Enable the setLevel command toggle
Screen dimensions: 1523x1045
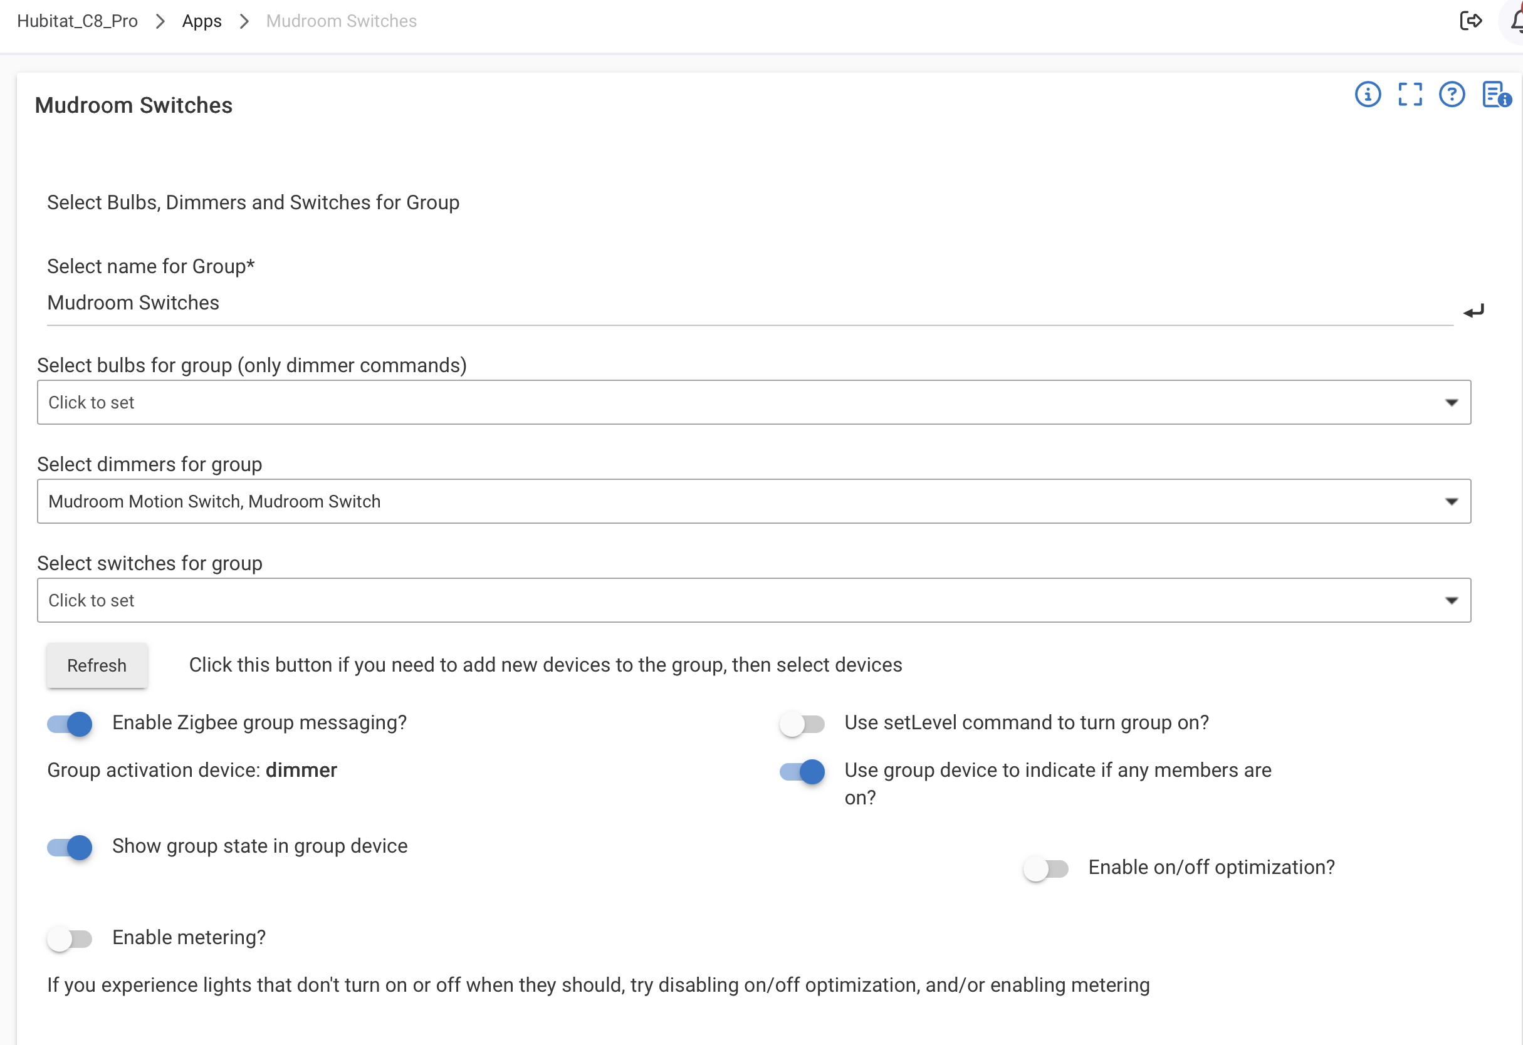802,724
